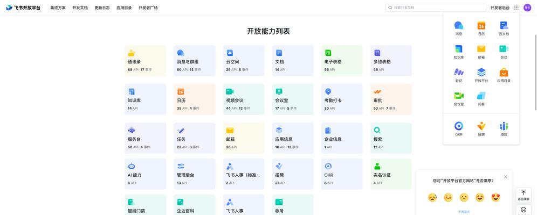The width and height of the screenshot is (537, 215).
Task: Open the 应用目录 app in launcher panel
Action: [504, 75]
